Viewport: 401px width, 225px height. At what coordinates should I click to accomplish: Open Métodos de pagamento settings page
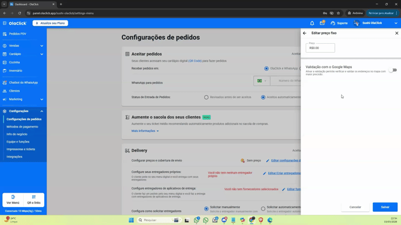(22, 127)
